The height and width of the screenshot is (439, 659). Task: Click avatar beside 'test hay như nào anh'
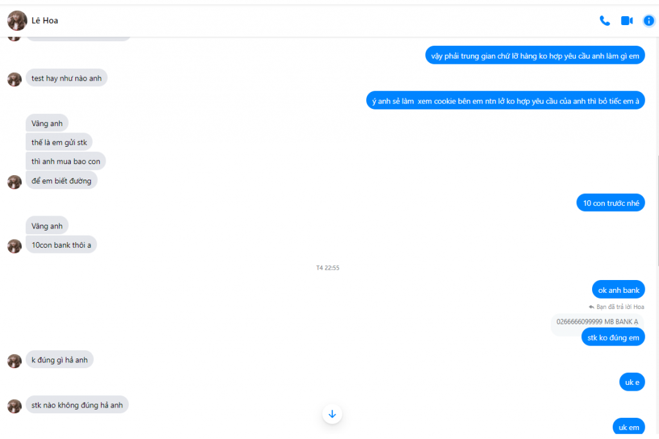click(15, 79)
